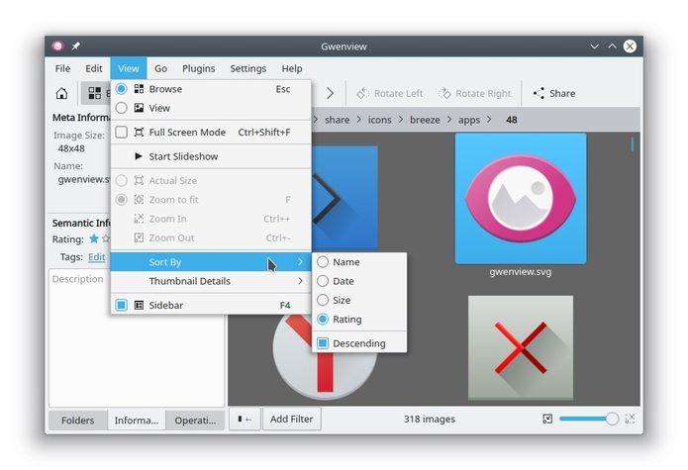
Task: Click the Browse grid toolbar button
Action: [x=95, y=93]
